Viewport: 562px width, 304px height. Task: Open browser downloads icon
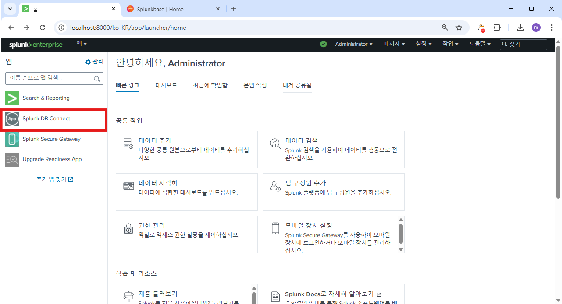(520, 28)
